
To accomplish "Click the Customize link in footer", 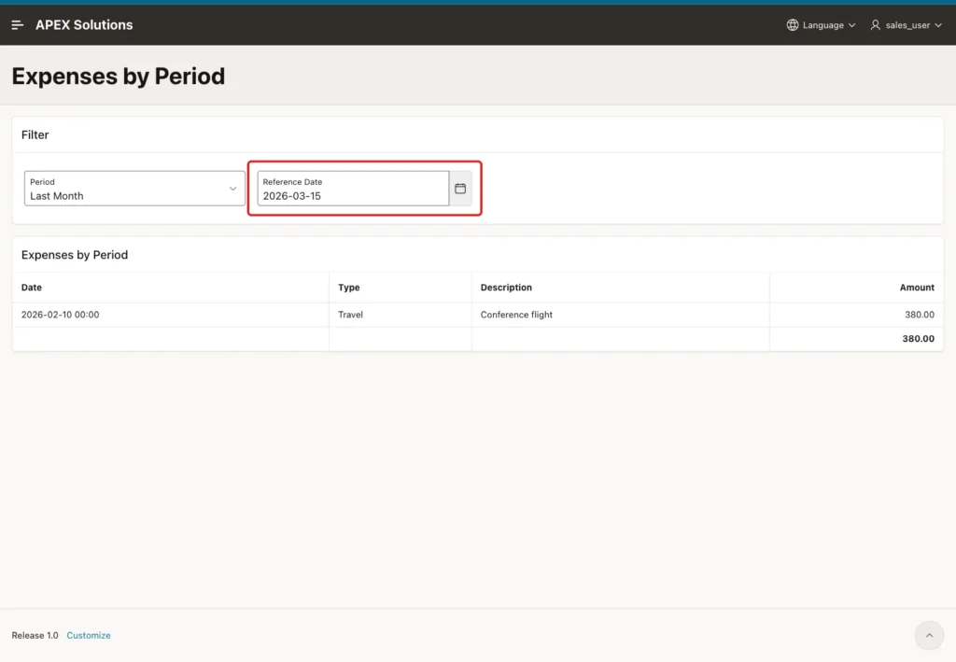I will [89, 635].
